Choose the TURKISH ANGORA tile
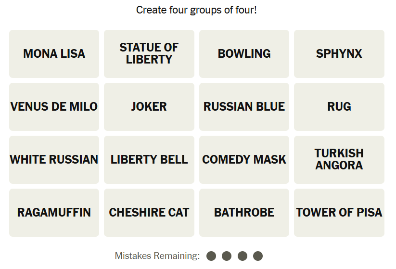 click(339, 160)
